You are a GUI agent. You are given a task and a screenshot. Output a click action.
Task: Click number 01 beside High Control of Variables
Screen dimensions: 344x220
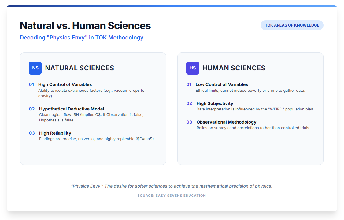(31, 84)
